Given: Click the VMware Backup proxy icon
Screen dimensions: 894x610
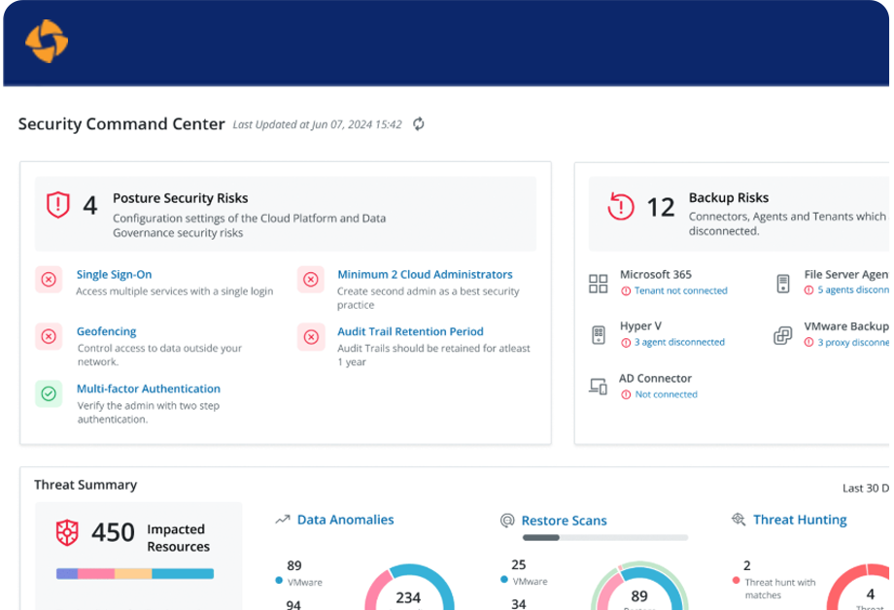Looking at the screenshot, I should (782, 335).
